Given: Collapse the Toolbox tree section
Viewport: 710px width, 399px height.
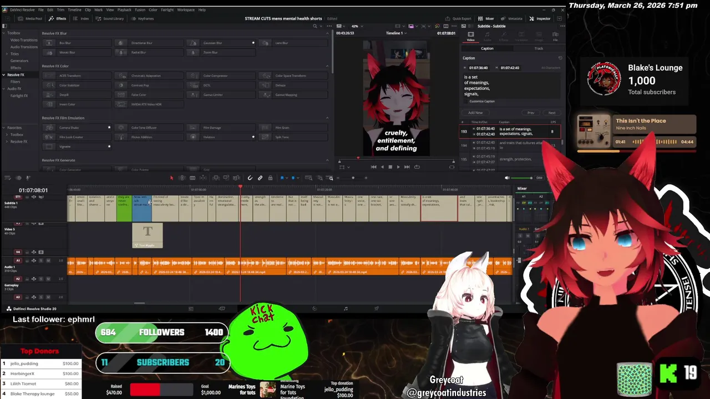Looking at the screenshot, I should 3,33.
